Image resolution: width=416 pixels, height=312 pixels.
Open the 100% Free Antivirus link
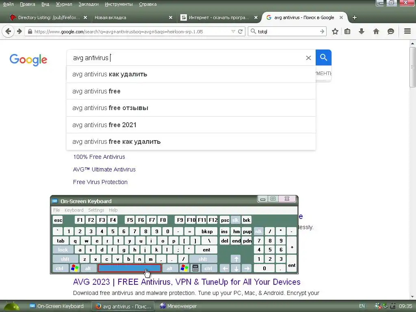tap(99, 157)
